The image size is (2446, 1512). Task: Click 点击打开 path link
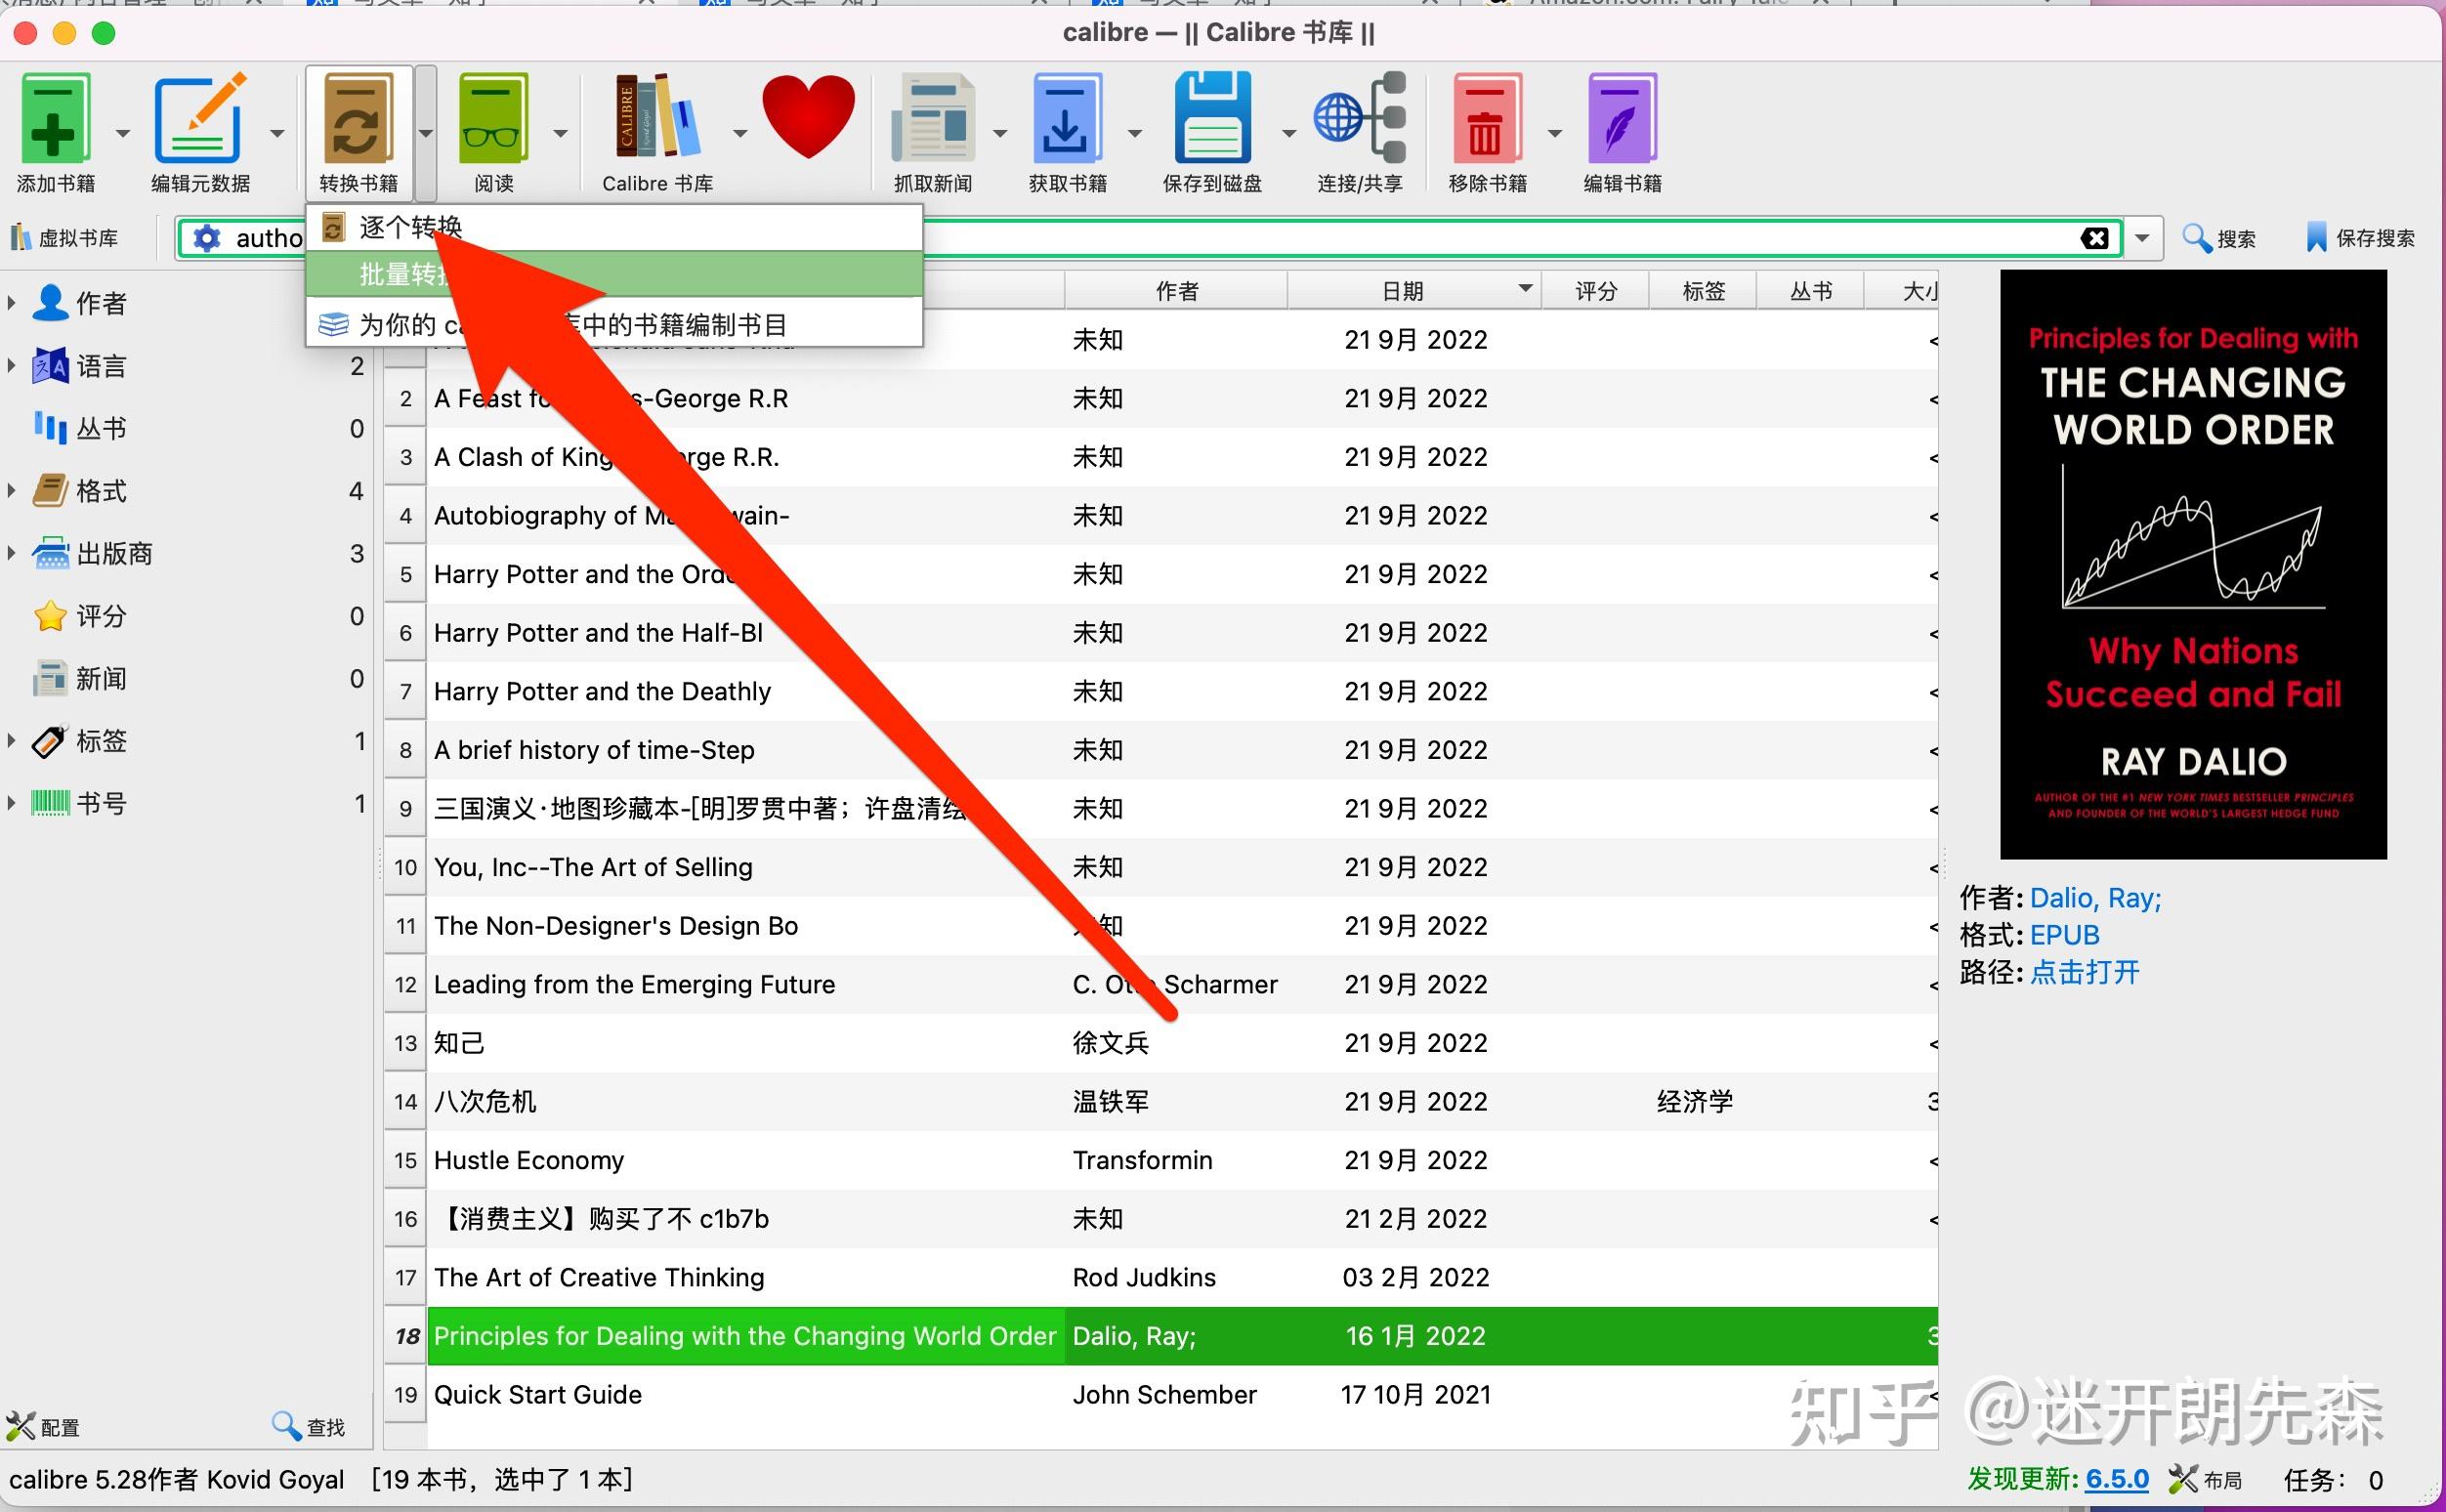pyautogui.click(x=2084, y=972)
